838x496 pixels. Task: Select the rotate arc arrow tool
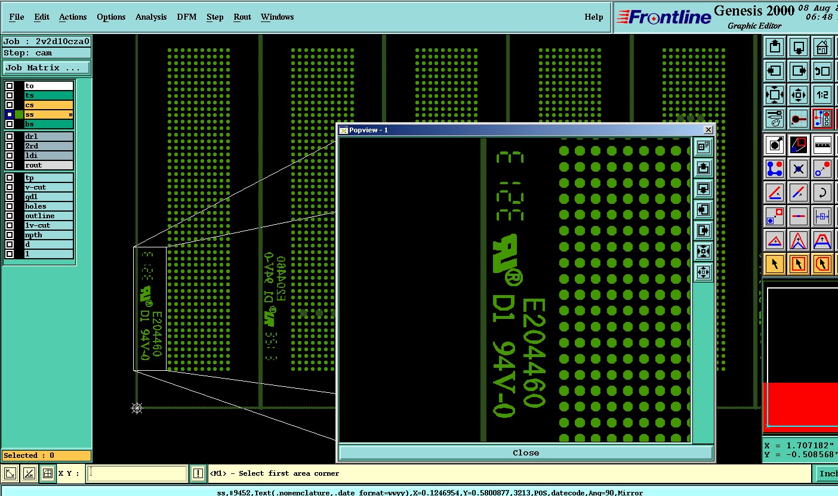pyautogui.click(x=822, y=193)
